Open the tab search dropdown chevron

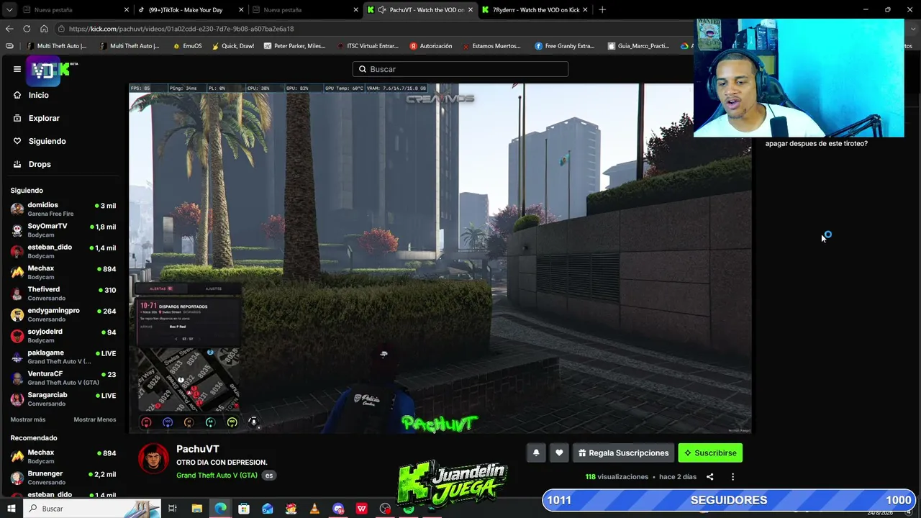[9, 10]
